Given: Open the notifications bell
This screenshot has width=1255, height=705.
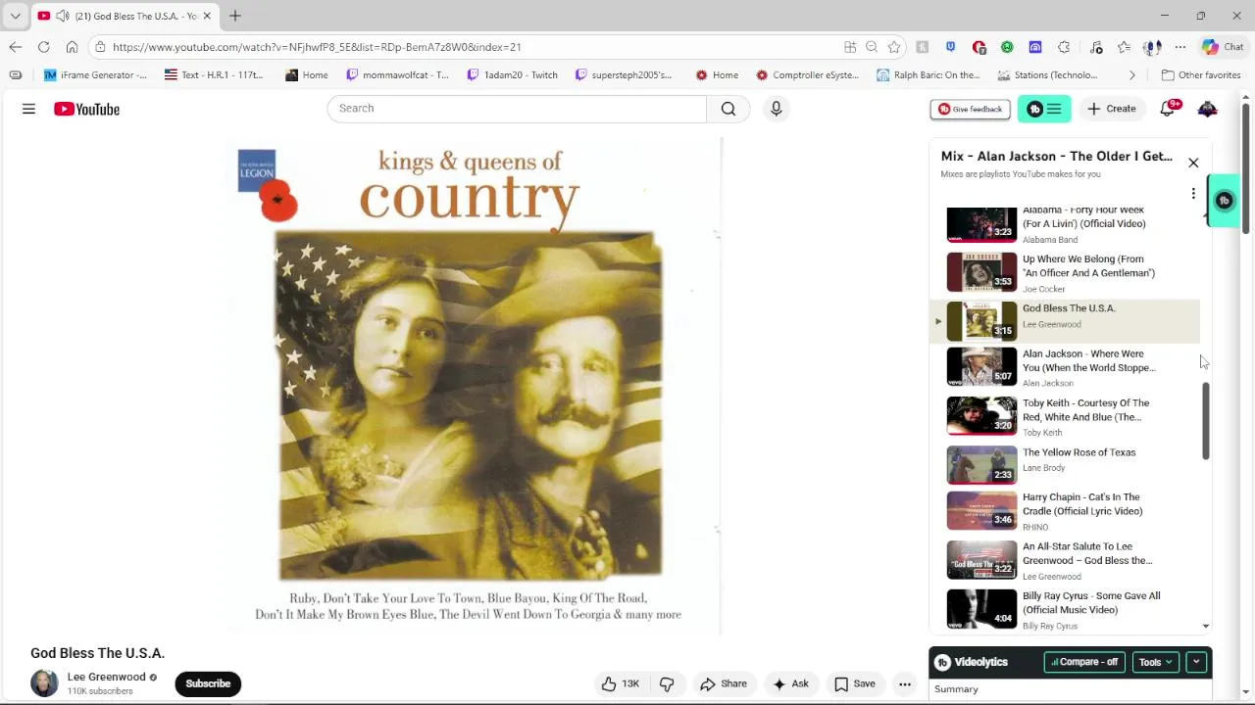Looking at the screenshot, I should tap(1168, 109).
